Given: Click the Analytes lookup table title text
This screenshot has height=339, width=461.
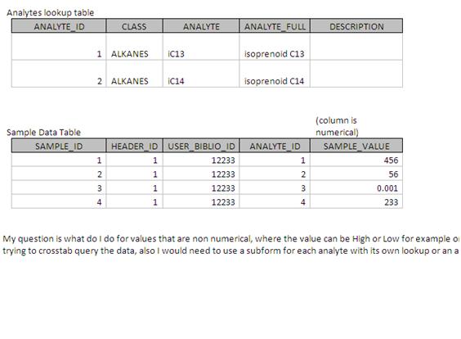Looking at the screenshot, I should [51, 12].
